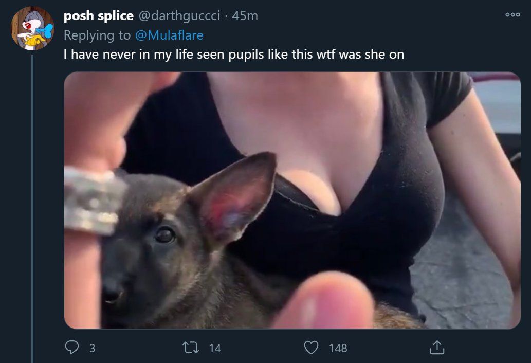The height and width of the screenshot is (363, 531).
Task: Click the 45m timestamp
Action: [245, 15]
